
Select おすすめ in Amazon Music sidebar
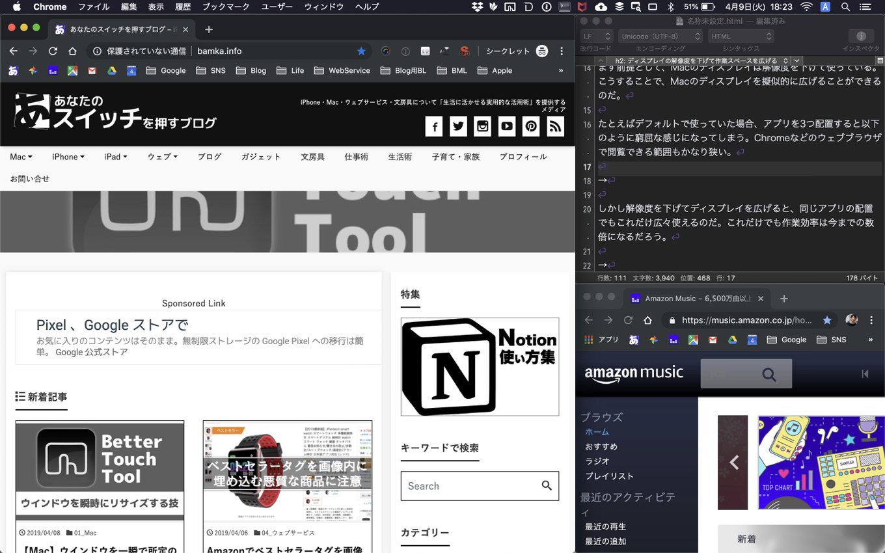pyautogui.click(x=601, y=446)
